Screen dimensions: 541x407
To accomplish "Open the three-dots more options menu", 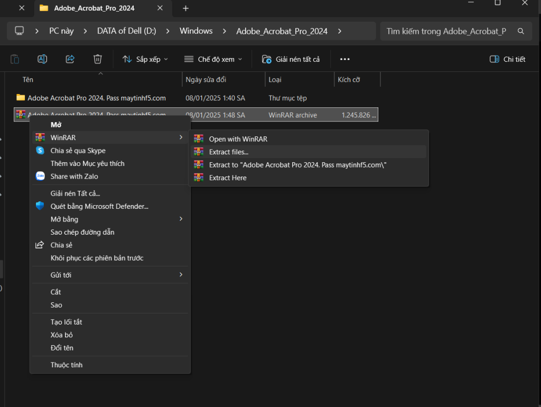I will tap(344, 59).
